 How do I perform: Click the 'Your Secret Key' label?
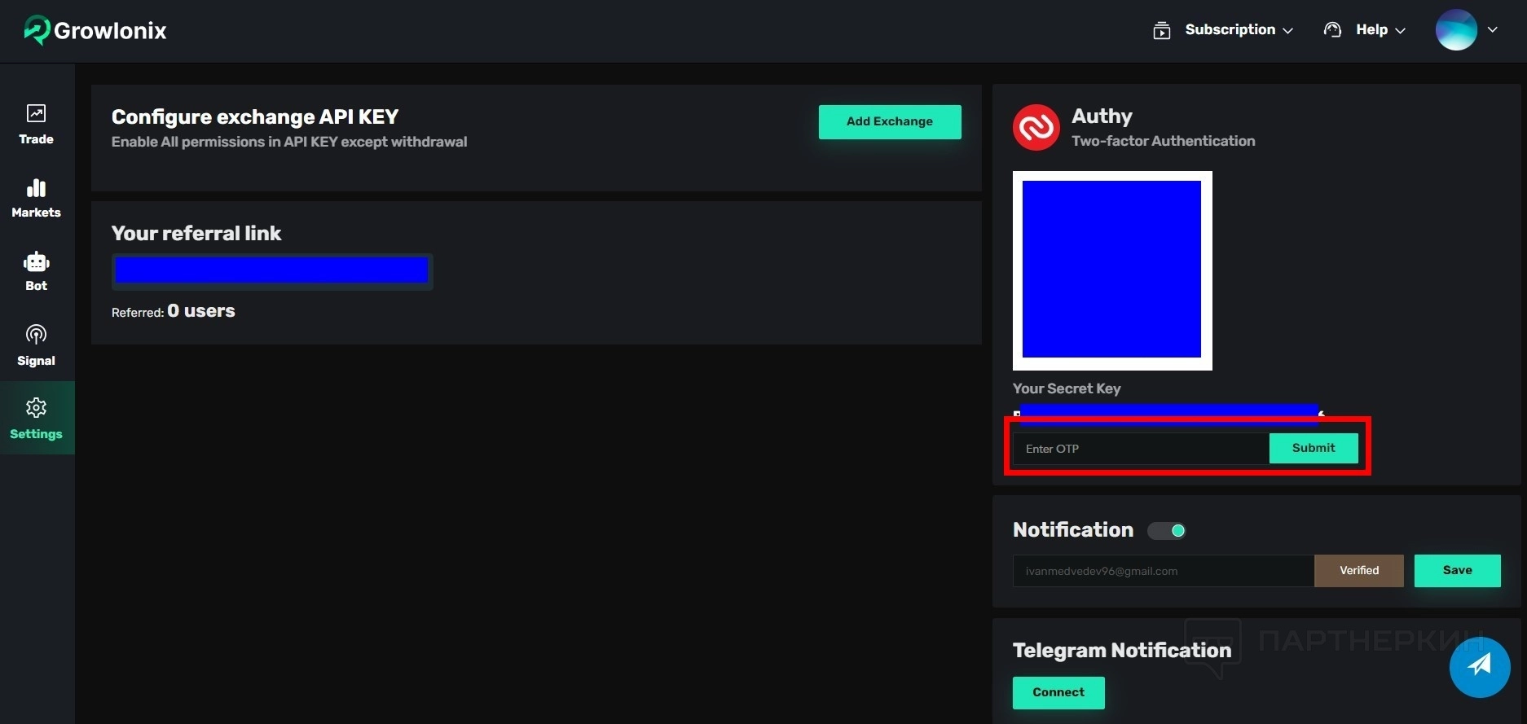point(1067,388)
